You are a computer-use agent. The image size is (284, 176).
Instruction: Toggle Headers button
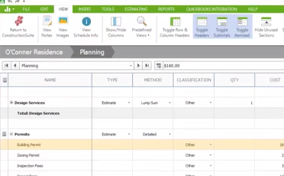click(x=202, y=26)
